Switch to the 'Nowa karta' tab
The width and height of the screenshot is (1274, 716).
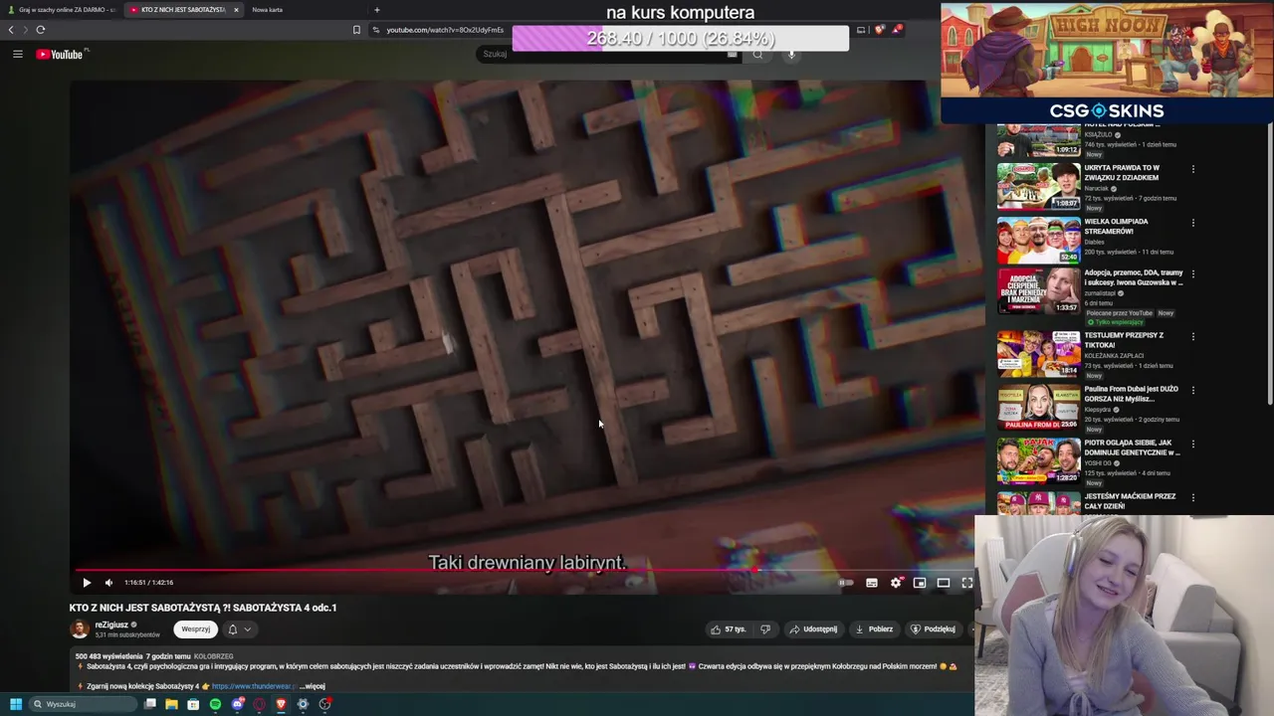(x=267, y=10)
